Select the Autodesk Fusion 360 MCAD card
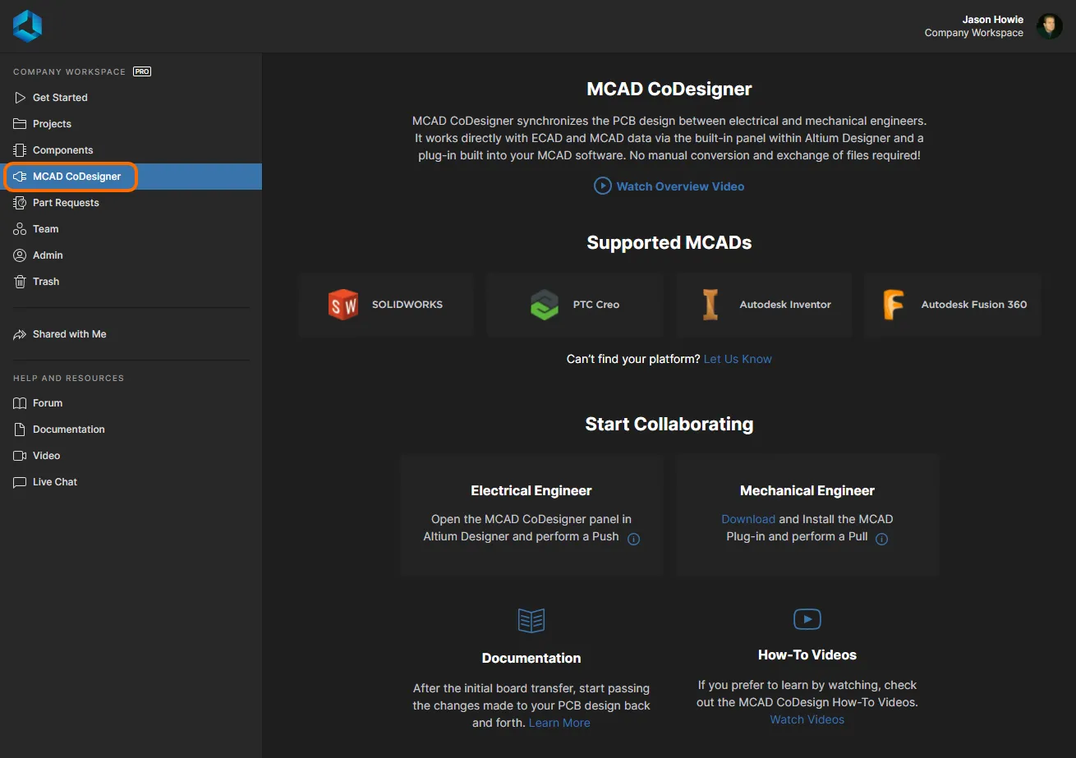Viewport: 1076px width, 758px height. click(x=953, y=305)
